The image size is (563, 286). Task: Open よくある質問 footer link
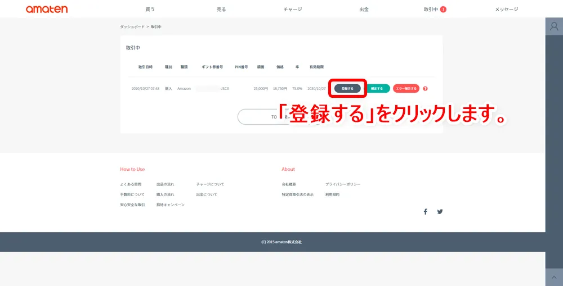(131, 184)
